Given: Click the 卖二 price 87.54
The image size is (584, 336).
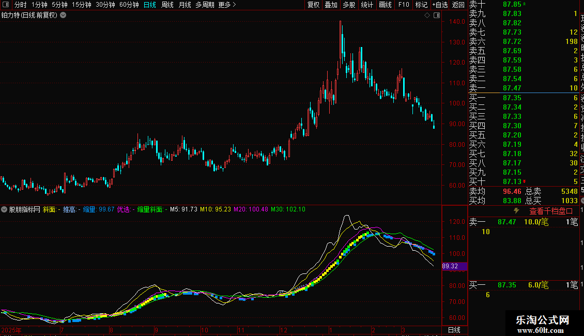Looking at the screenshot, I should [512, 79].
